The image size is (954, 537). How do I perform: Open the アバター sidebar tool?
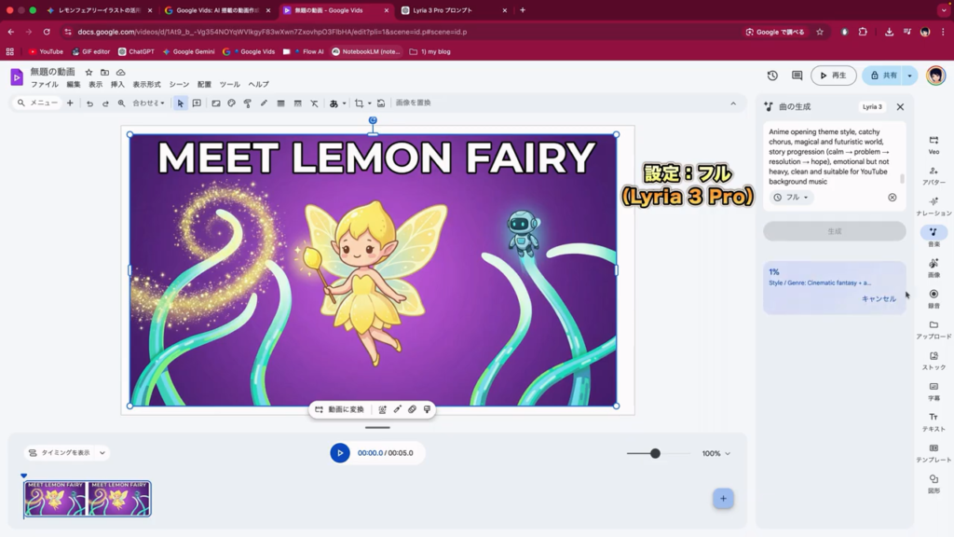(934, 175)
